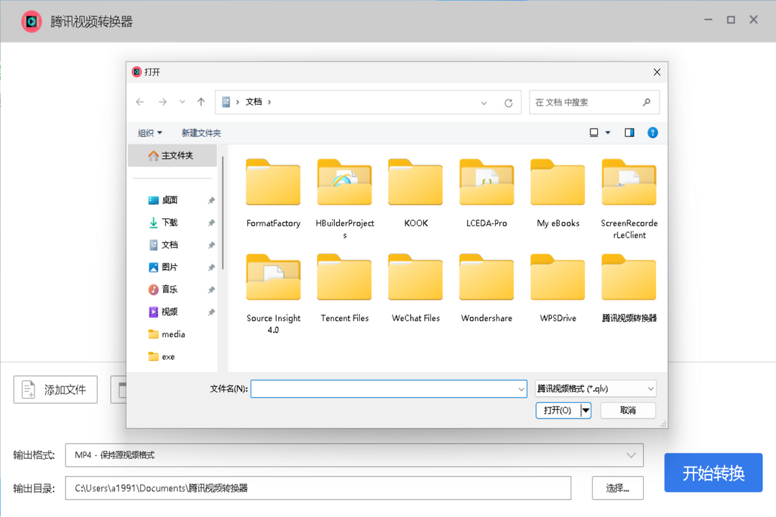Click the blue help question mark icon
Image resolution: width=776 pixels, height=517 pixels.
point(652,133)
